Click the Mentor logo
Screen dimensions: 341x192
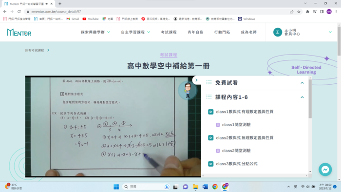[x=19, y=32]
